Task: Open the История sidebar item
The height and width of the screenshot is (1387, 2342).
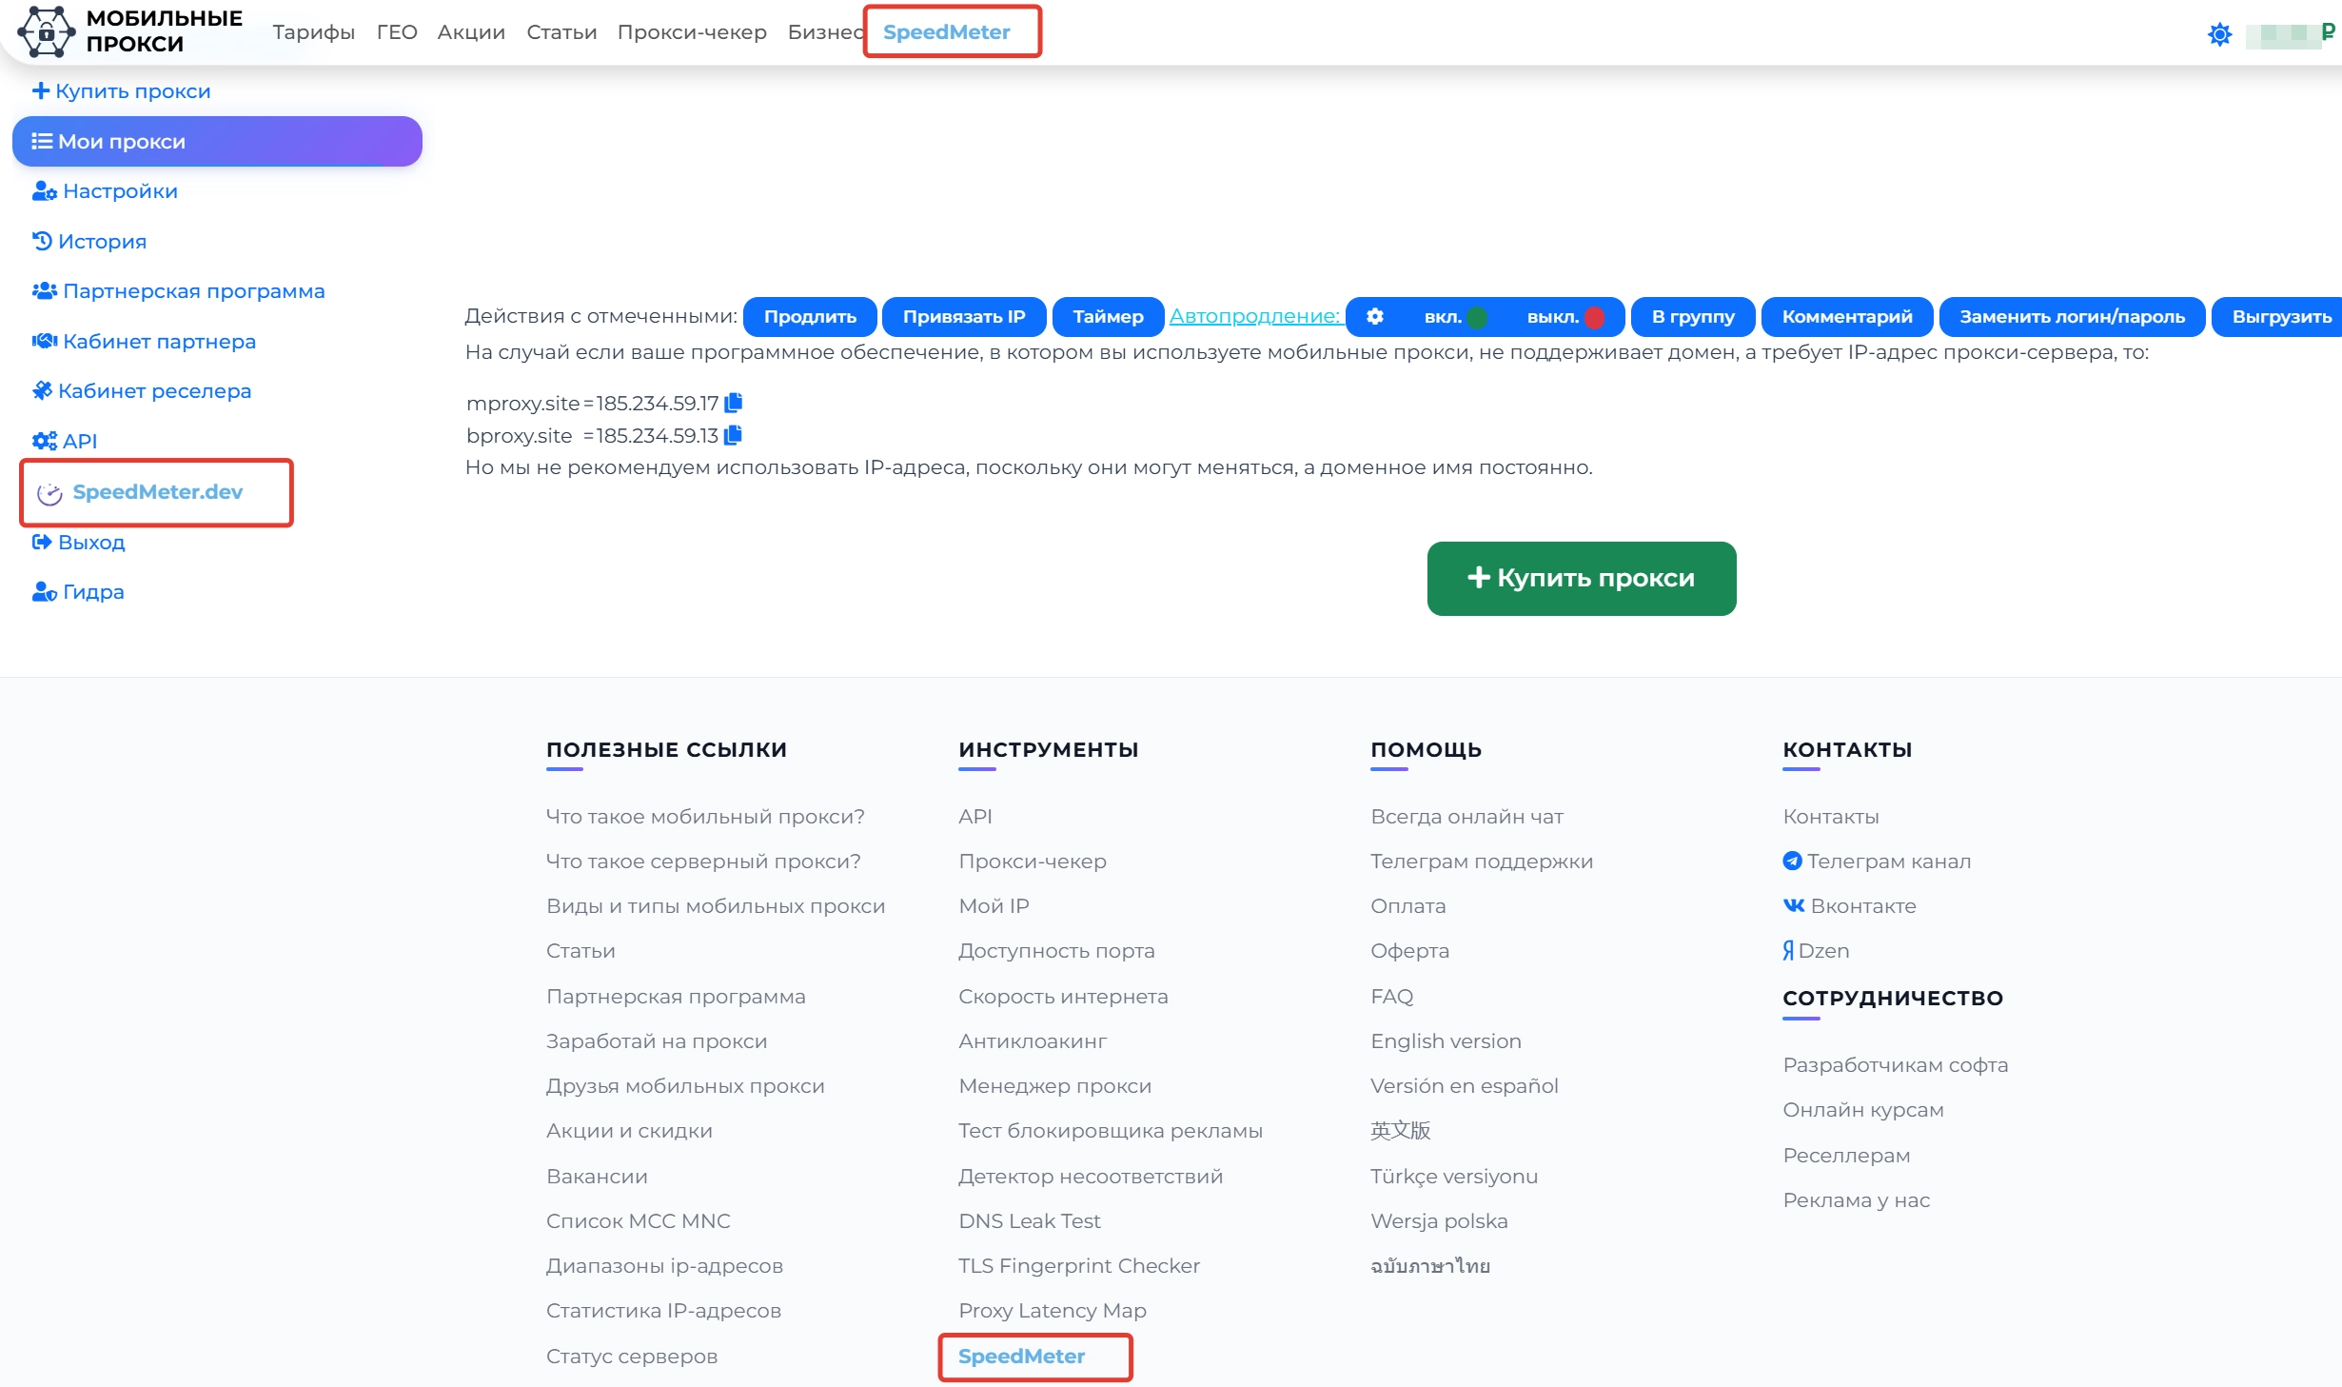Action: [101, 242]
